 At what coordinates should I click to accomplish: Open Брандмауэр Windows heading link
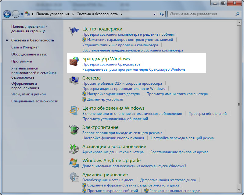coord(106,59)
